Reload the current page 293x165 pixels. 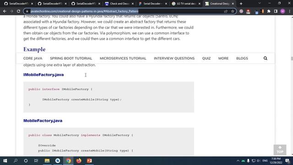(x=18, y=11)
